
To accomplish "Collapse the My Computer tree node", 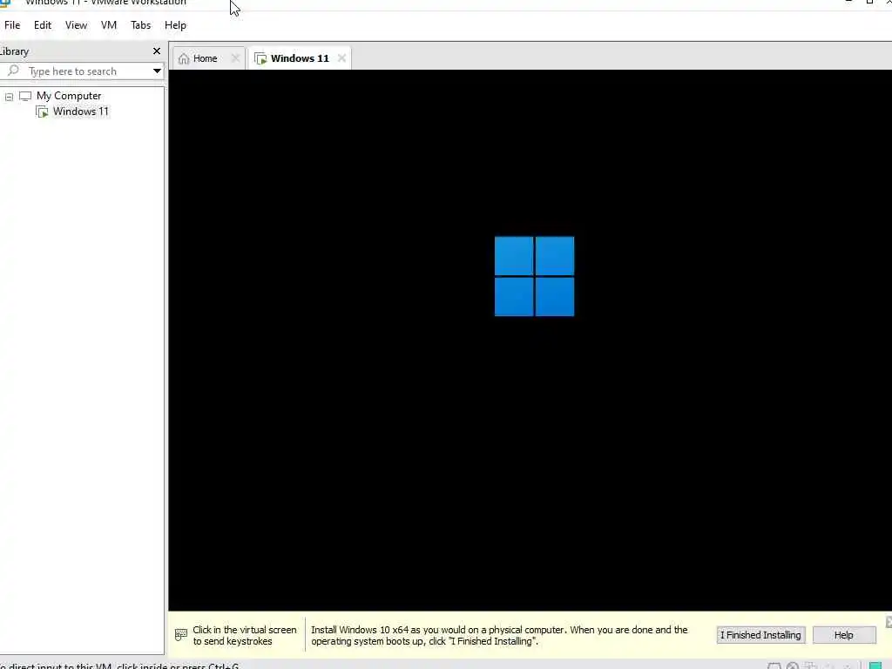I will tap(9, 97).
